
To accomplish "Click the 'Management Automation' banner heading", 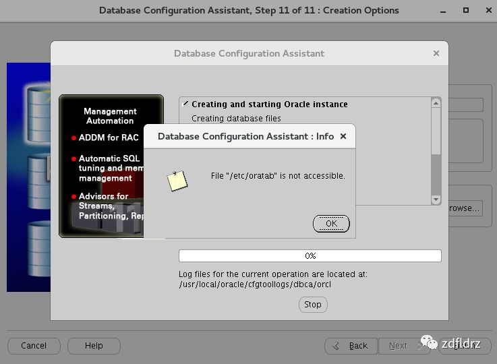I will [x=110, y=116].
